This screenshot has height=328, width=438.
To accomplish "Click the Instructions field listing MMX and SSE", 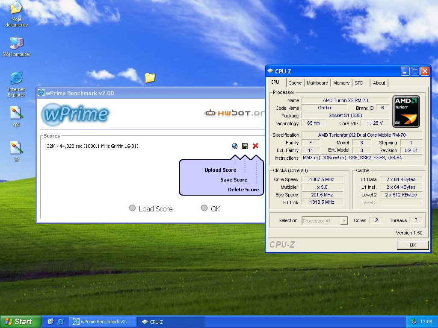I will click(362, 158).
